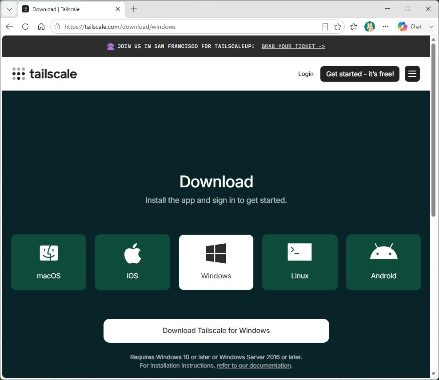Open the favorites list

tap(354, 27)
